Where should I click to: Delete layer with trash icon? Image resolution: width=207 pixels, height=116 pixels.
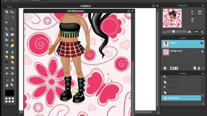point(199,68)
